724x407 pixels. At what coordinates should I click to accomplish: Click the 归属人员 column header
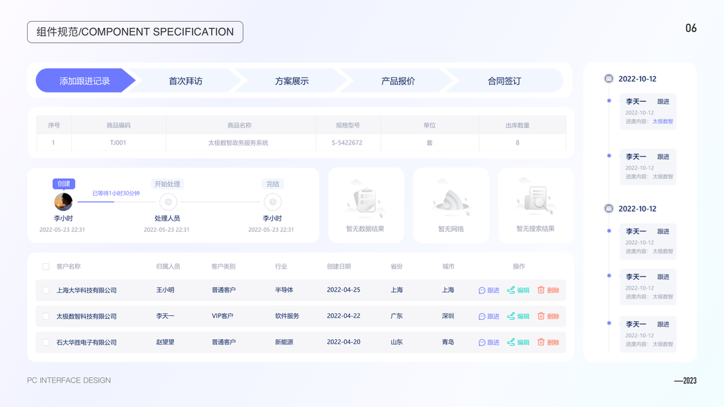pos(168,267)
